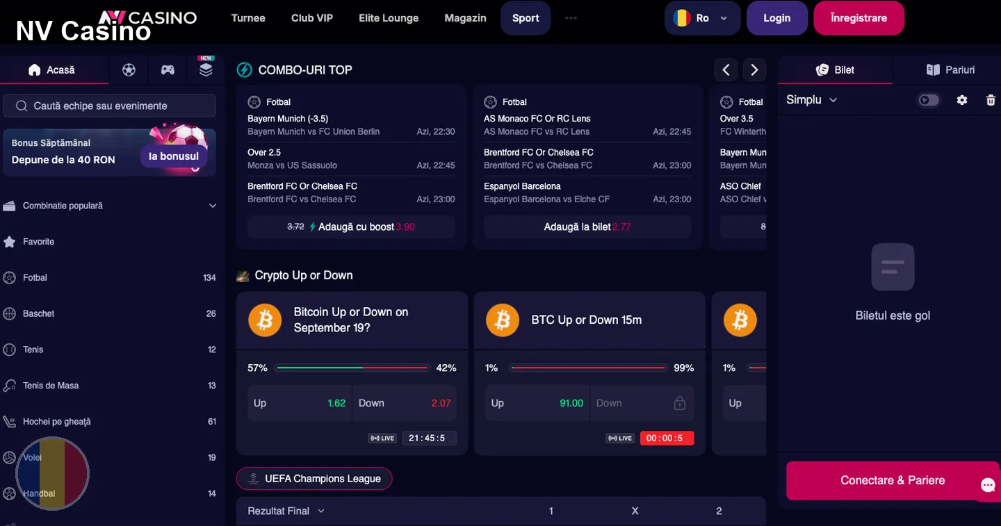Click the Favorite star icon
Screen dimensions: 1001x526
tap(10, 242)
